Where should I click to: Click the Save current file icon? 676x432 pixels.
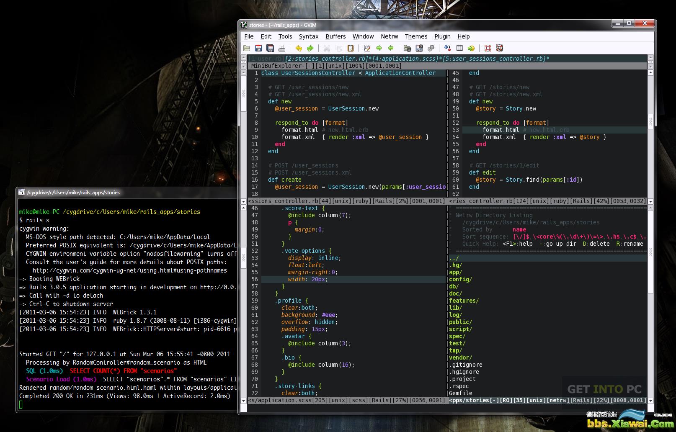(258, 48)
